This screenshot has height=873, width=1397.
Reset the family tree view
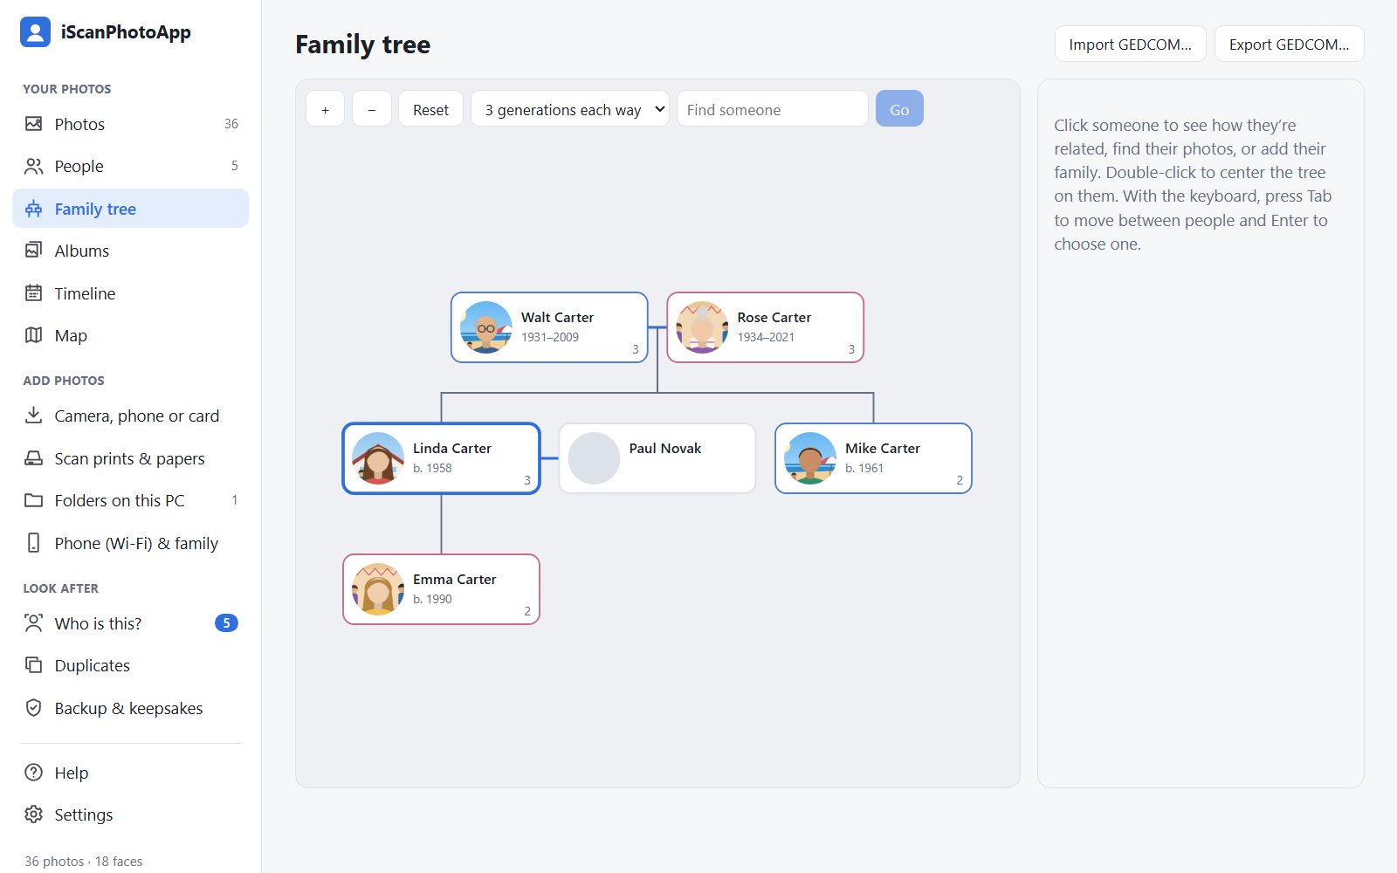(431, 109)
